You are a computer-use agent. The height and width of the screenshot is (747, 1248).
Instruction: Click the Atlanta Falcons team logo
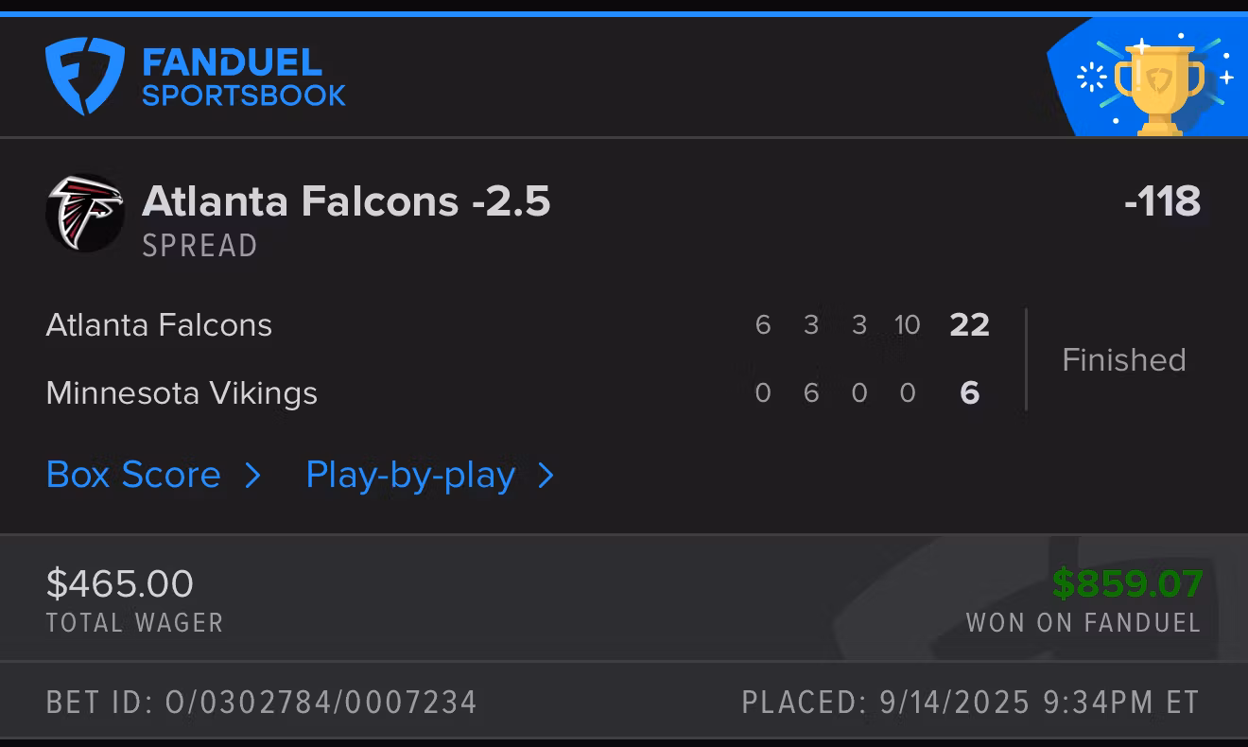point(85,213)
